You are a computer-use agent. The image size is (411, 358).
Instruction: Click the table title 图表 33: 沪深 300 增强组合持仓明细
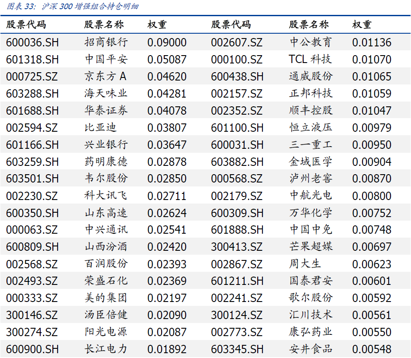[73, 6]
